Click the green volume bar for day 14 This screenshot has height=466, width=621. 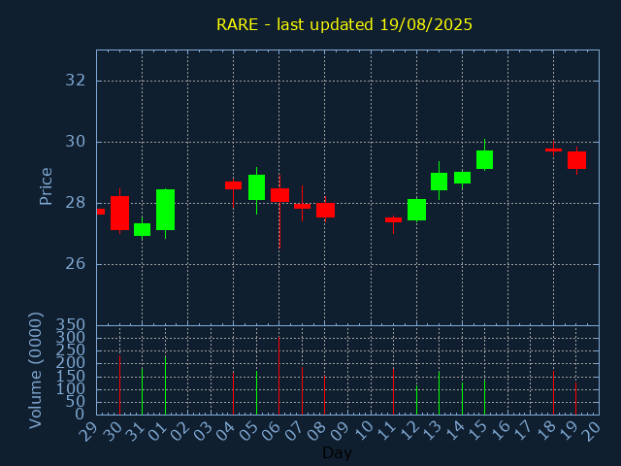point(462,398)
